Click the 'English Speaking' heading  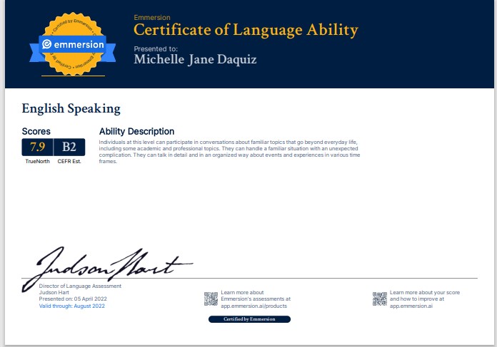click(71, 108)
